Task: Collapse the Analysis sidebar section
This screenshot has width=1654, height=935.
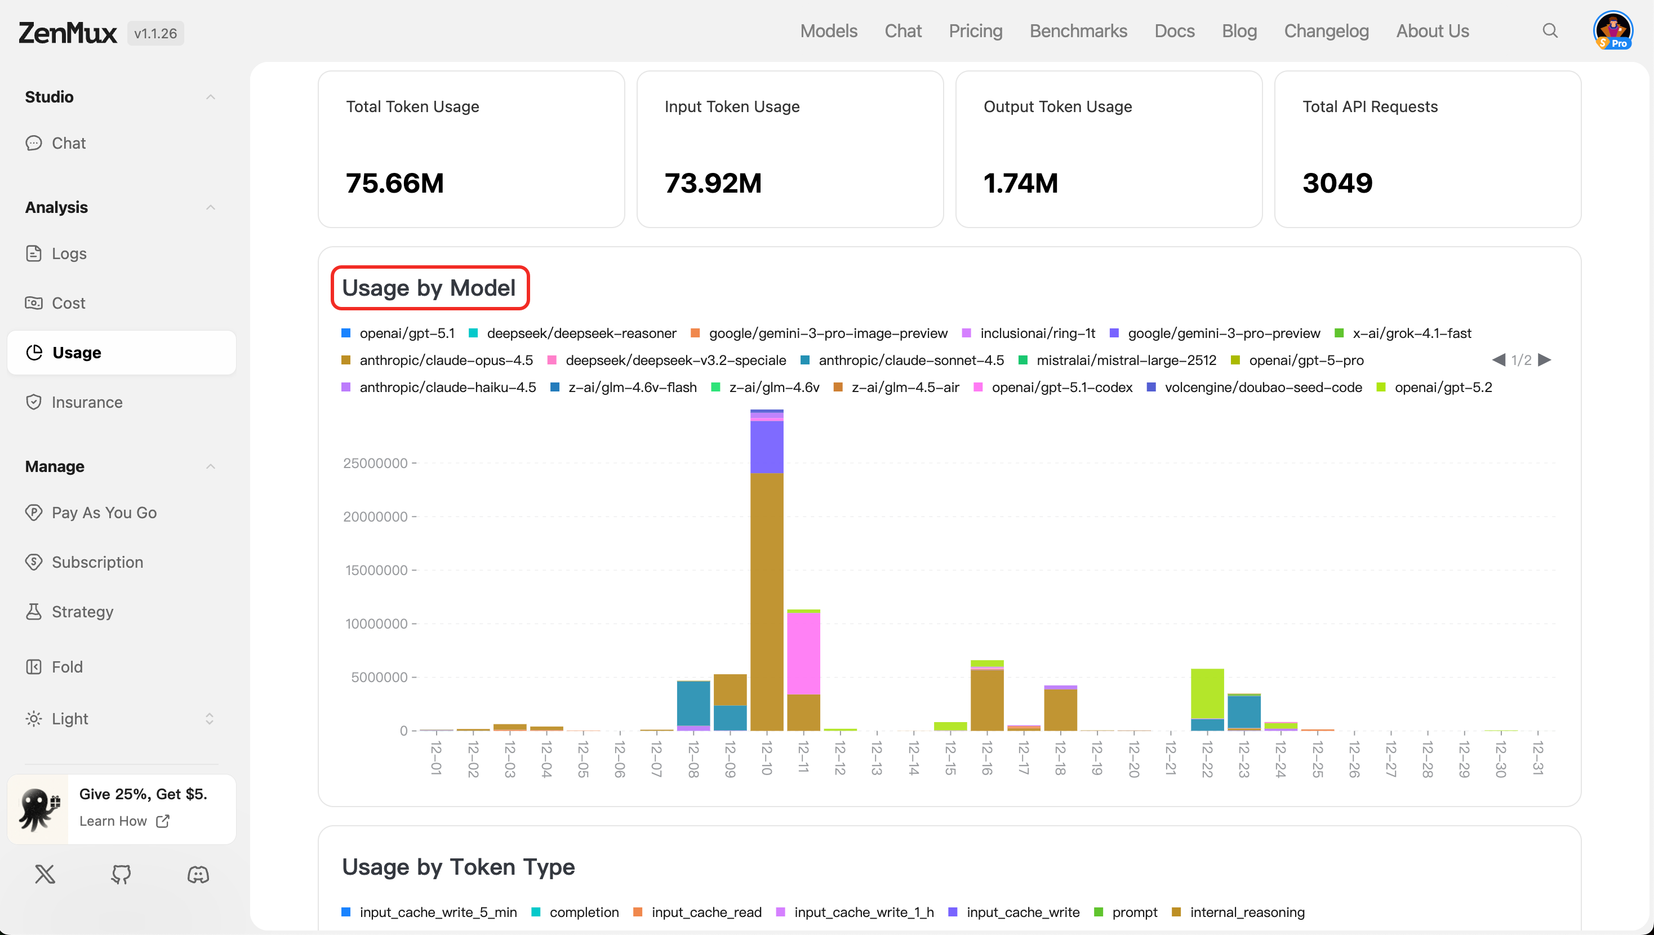Action: coord(210,207)
